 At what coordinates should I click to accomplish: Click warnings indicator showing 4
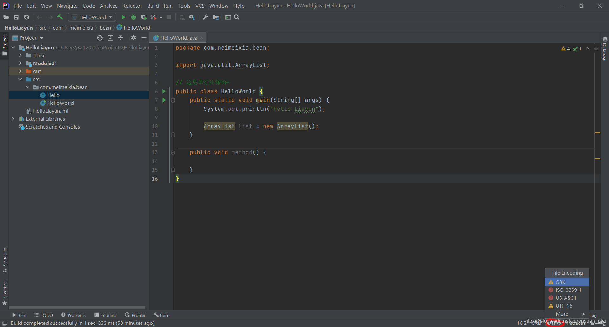pos(565,49)
